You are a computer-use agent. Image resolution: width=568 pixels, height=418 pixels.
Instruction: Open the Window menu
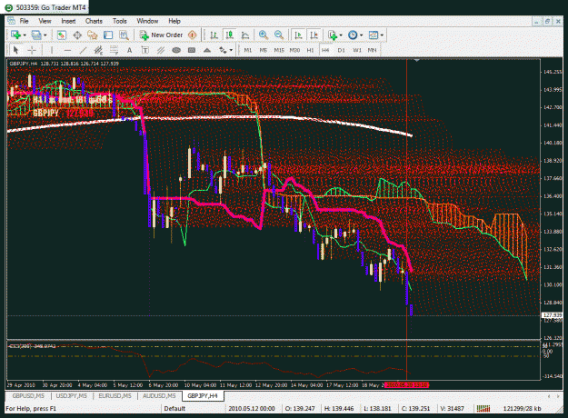pos(147,21)
